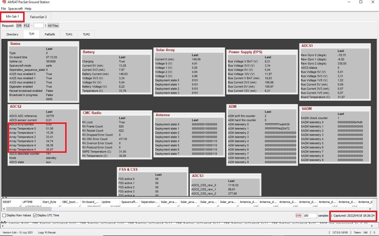379x236 pixels.
Task: Click the Battery panel title
Action: click(x=89, y=52)
